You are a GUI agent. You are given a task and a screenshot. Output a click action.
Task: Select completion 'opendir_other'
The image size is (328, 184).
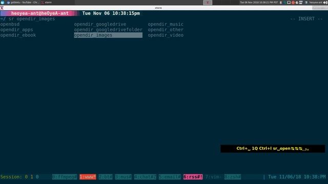pos(166,30)
